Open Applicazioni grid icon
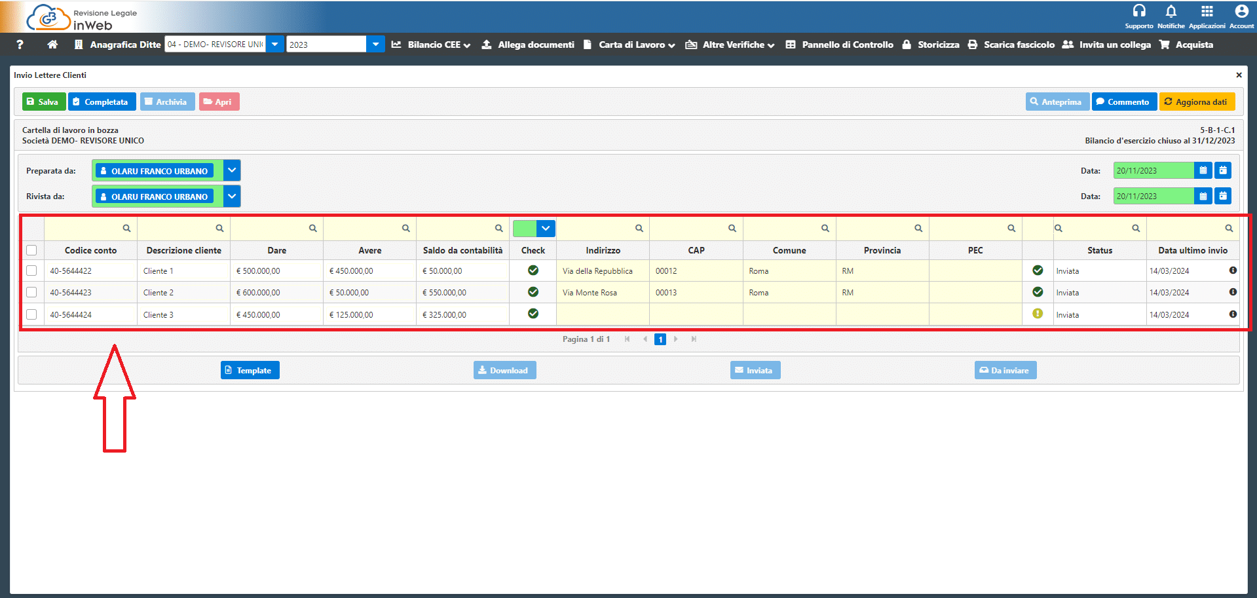This screenshot has width=1257, height=598. click(x=1207, y=11)
